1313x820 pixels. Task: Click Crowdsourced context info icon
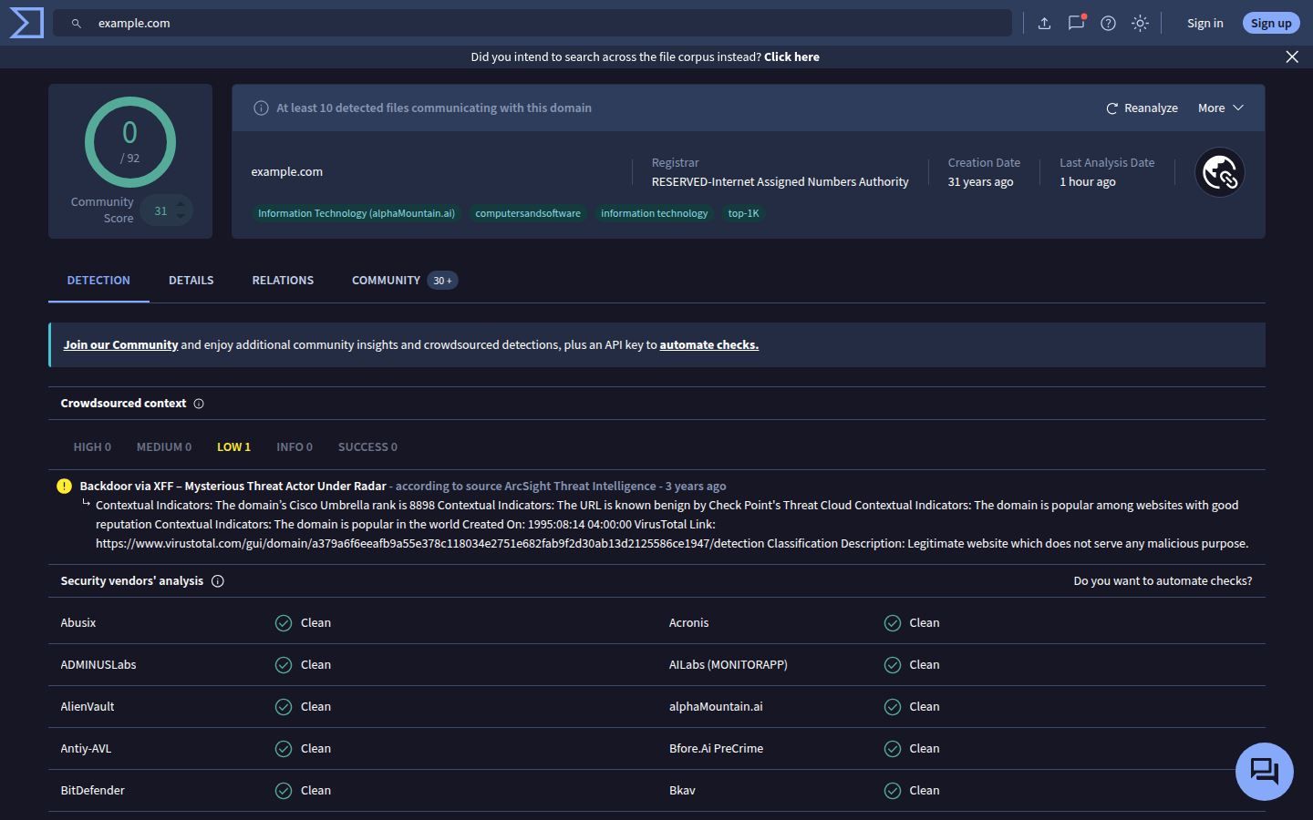pyautogui.click(x=199, y=404)
